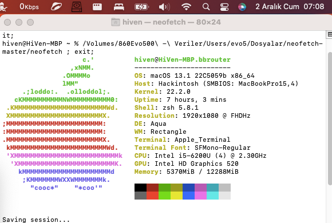Click the master/neofetch ; exit; line
The width and height of the screenshot is (332, 223).
(48, 51)
